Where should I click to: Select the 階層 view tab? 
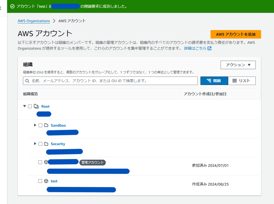tap(214, 81)
